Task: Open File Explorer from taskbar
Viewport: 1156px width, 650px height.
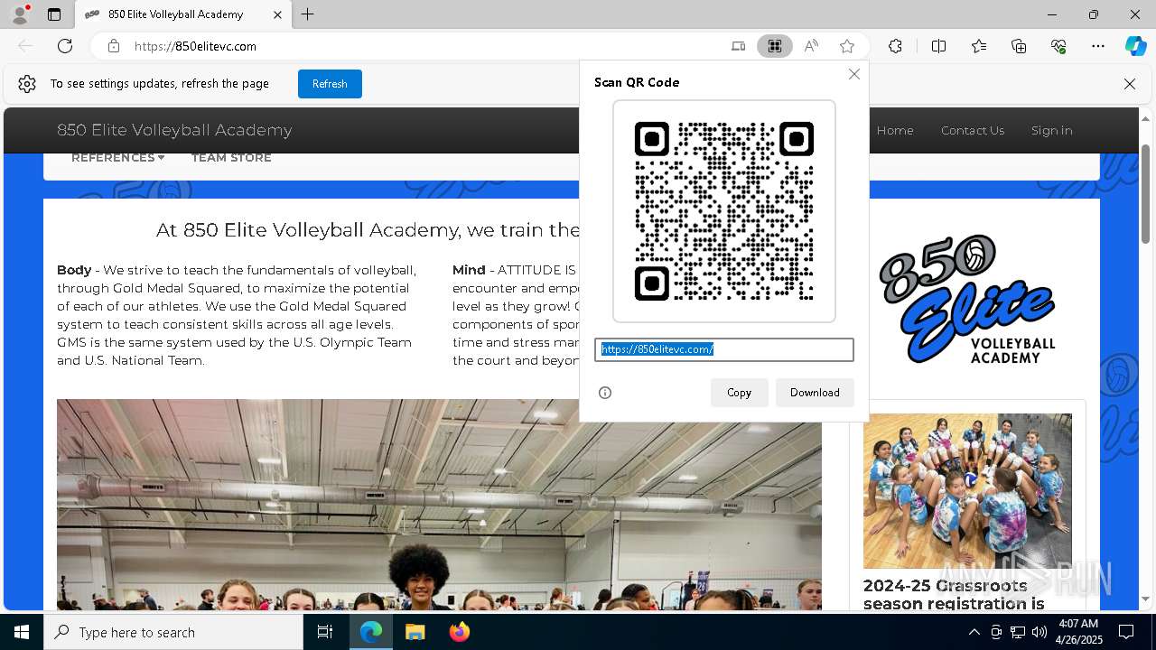Action: [x=415, y=632]
